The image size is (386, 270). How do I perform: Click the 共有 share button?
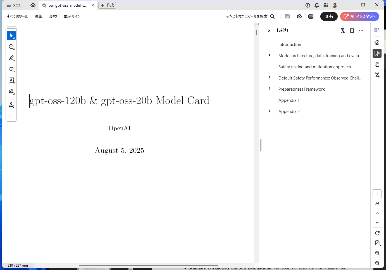pyautogui.click(x=329, y=16)
